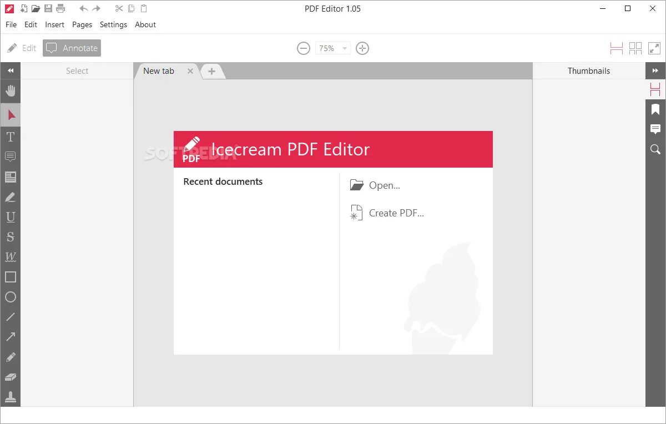666x424 pixels.
Task: Collapse the left tools panel
Action: point(10,70)
